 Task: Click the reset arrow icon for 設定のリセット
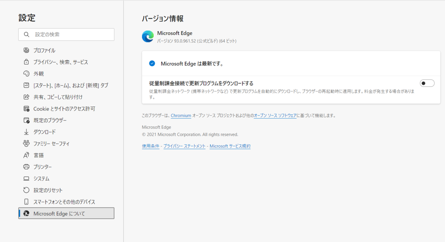[x=26, y=190]
